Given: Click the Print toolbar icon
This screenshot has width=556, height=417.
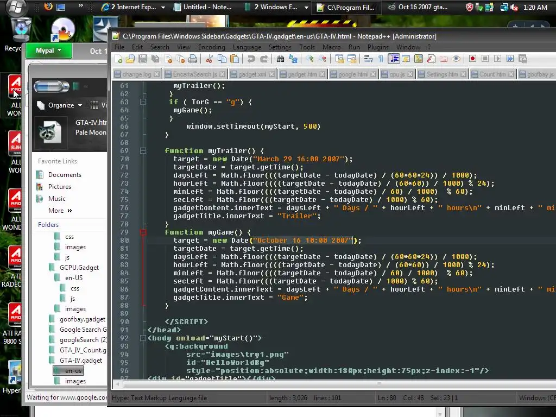Looking at the screenshot, I should (x=193, y=59).
